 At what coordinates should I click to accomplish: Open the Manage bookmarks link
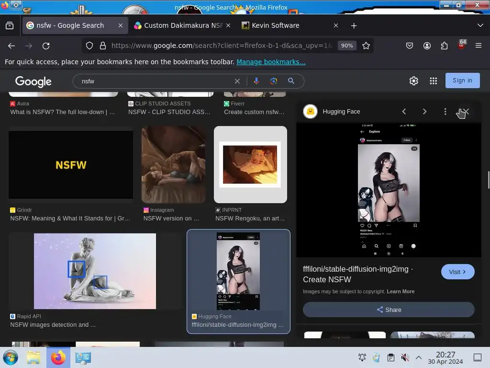(271, 62)
